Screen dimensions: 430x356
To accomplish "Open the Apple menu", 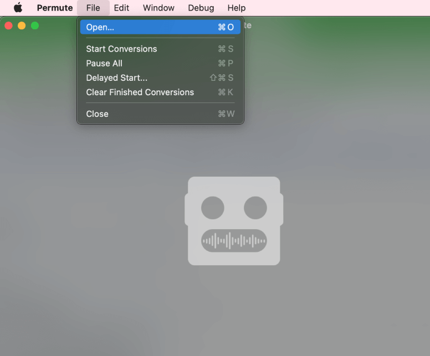I will (x=18, y=8).
